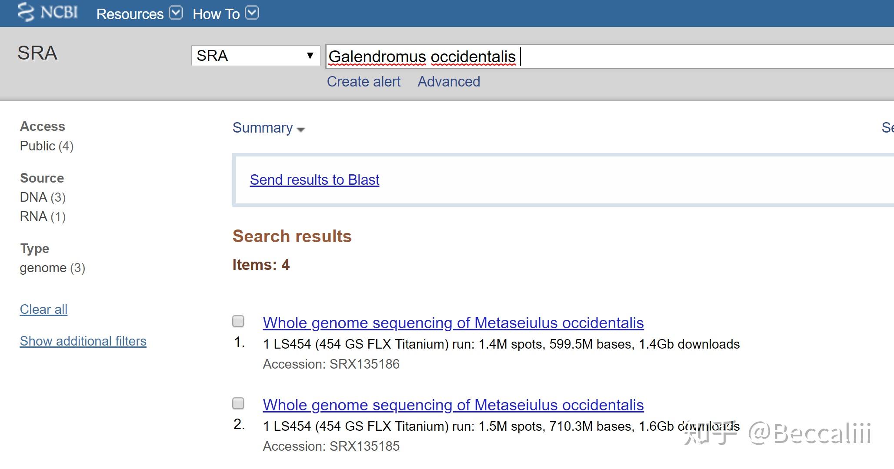
Task: Expand the Resources menu arrow
Action: [176, 13]
